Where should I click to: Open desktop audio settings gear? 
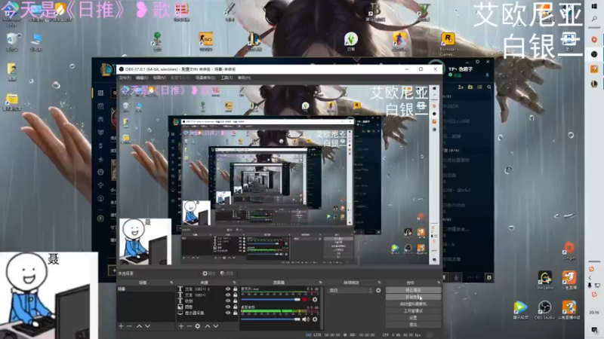pyautogui.click(x=315, y=319)
